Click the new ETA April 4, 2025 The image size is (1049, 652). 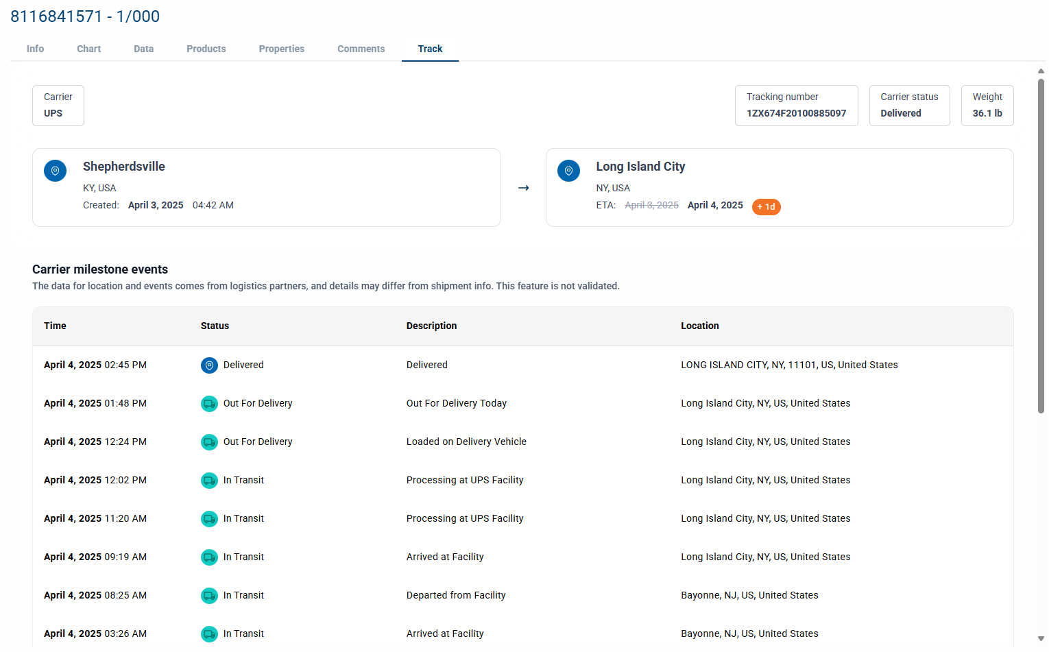pyautogui.click(x=715, y=205)
